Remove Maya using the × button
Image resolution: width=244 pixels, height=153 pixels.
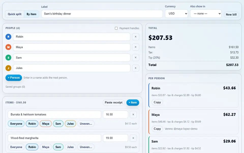coord(135,47)
